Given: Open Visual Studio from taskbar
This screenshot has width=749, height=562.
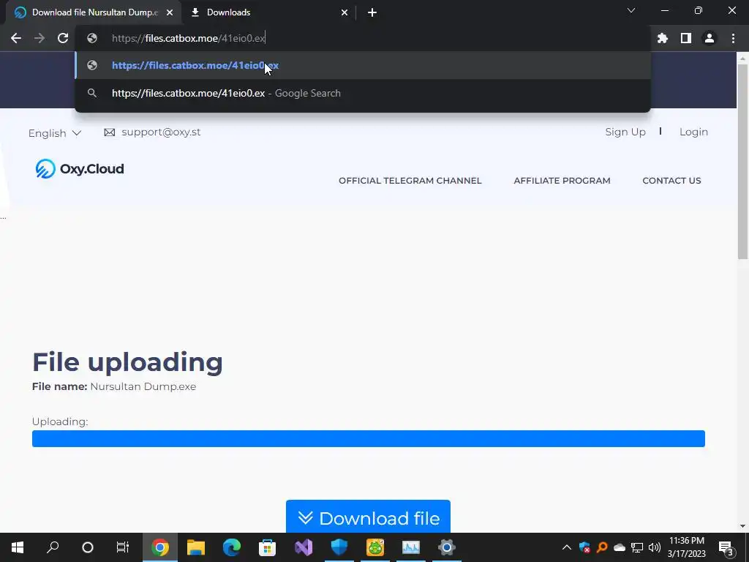Looking at the screenshot, I should 304,547.
